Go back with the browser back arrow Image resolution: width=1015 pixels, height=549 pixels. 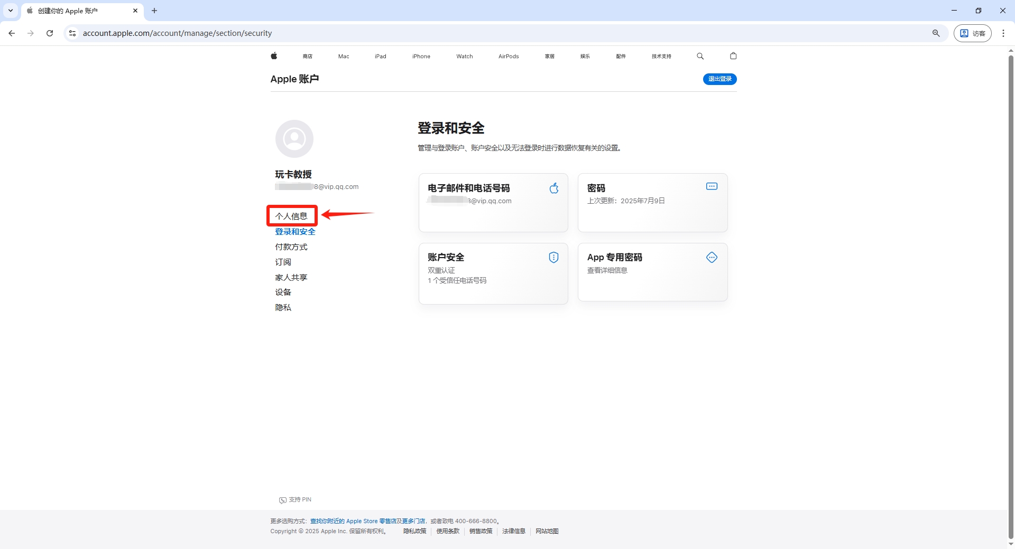click(12, 33)
